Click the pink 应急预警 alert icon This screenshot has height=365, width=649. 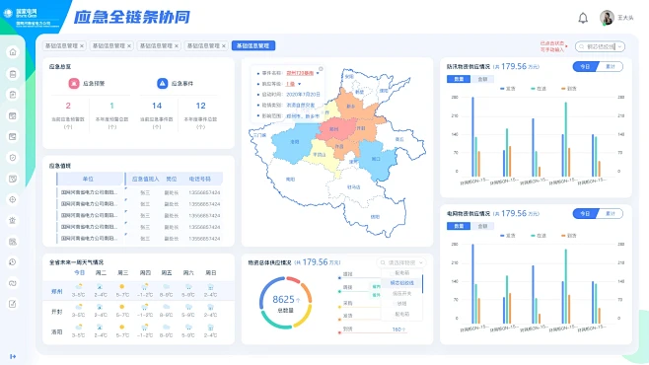pos(74,83)
